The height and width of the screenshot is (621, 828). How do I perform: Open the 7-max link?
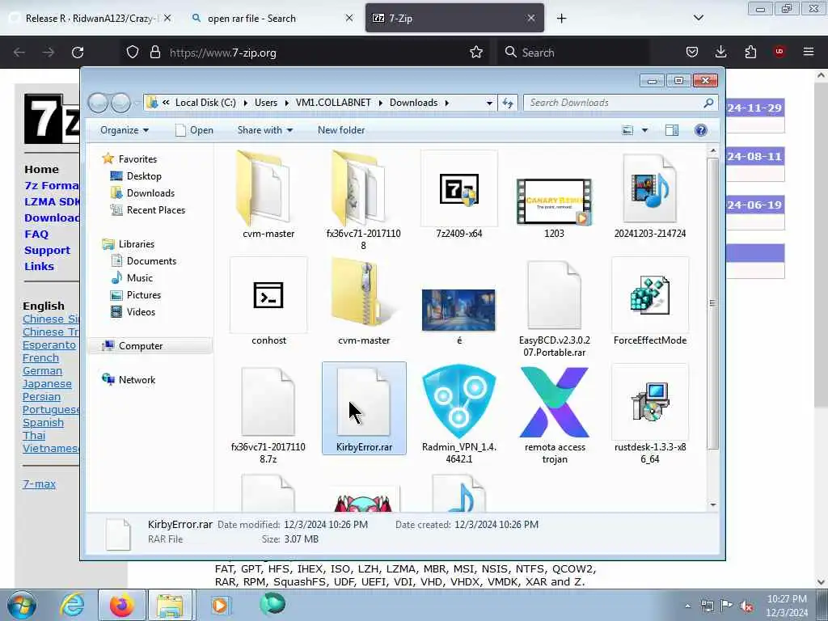point(39,484)
